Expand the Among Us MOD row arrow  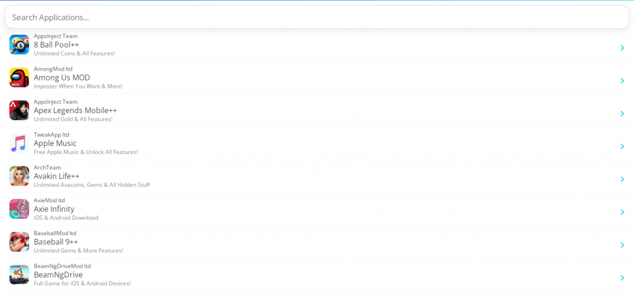pos(622,81)
